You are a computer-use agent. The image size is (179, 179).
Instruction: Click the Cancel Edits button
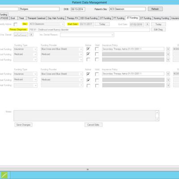point(94,125)
